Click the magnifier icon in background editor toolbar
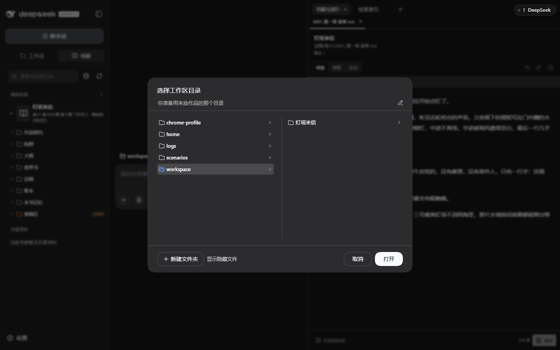 pyautogui.click(x=550, y=68)
